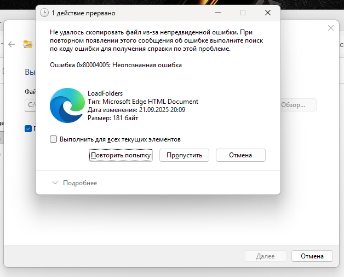Open the 'Обзор...' browse button
Image resolution: width=344 pixels, height=277 pixels.
(298, 104)
